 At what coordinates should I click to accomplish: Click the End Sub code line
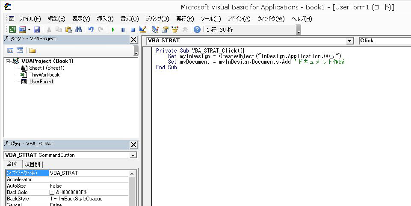pyautogui.click(x=166, y=68)
